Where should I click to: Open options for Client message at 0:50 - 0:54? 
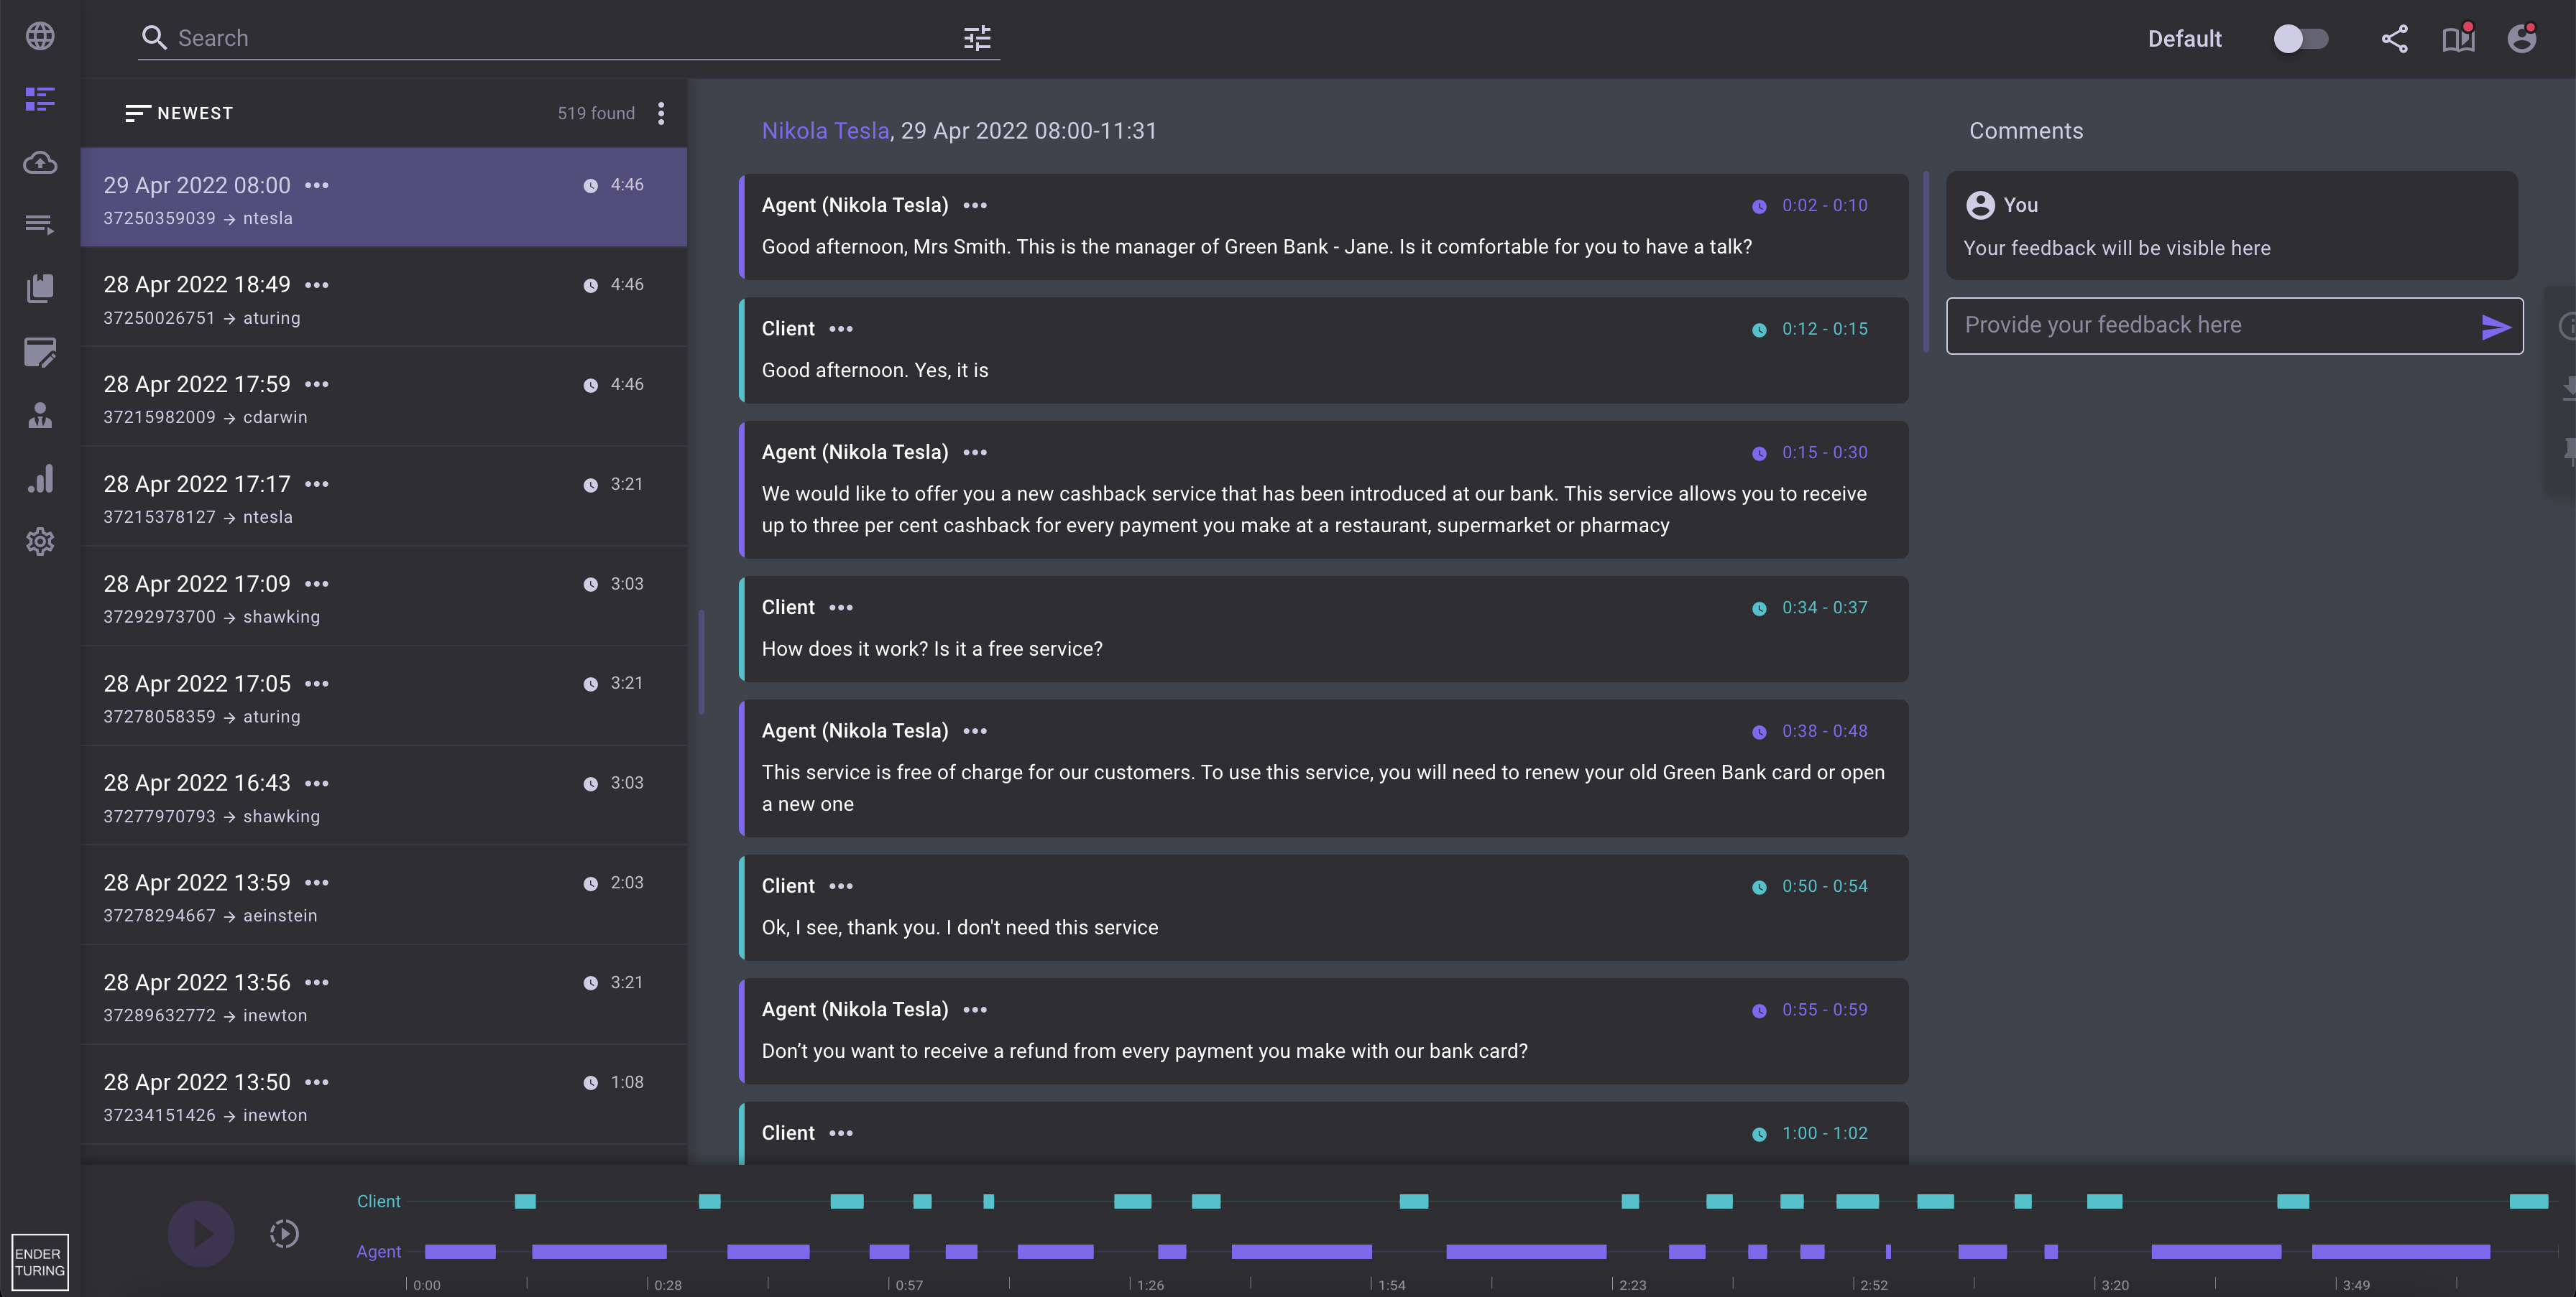coord(841,886)
